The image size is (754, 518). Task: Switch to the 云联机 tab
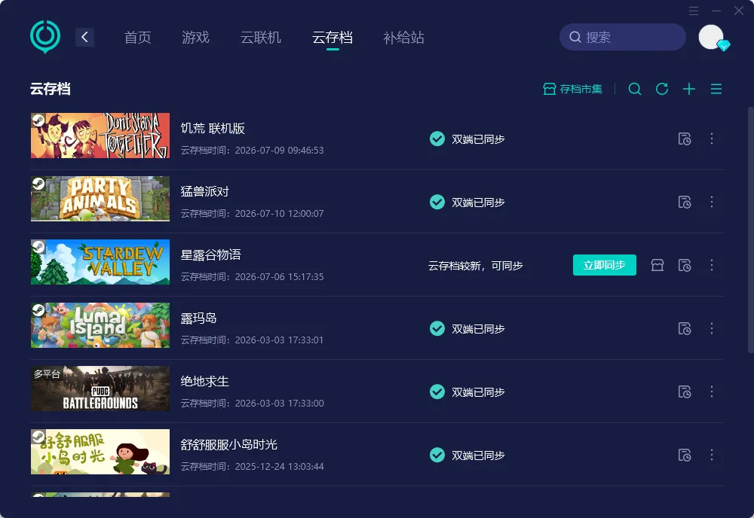click(x=261, y=38)
